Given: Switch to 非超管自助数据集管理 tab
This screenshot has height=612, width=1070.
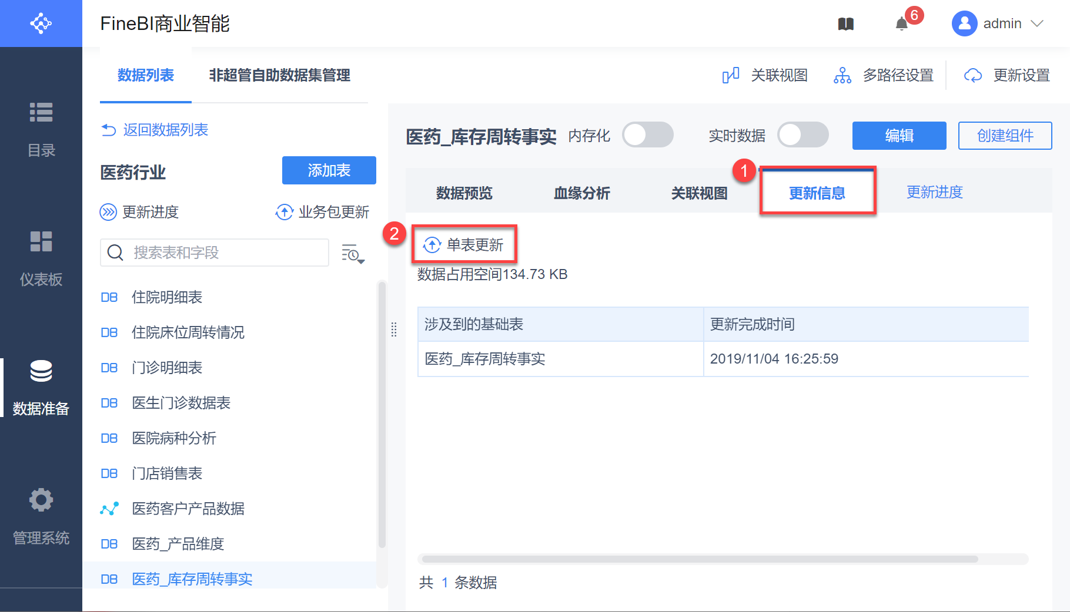Looking at the screenshot, I should pyautogui.click(x=280, y=75).
